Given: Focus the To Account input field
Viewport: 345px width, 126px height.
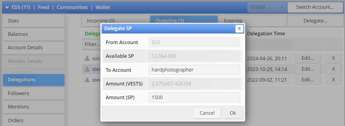Looking at the screenshot, I should click(194, 70).
